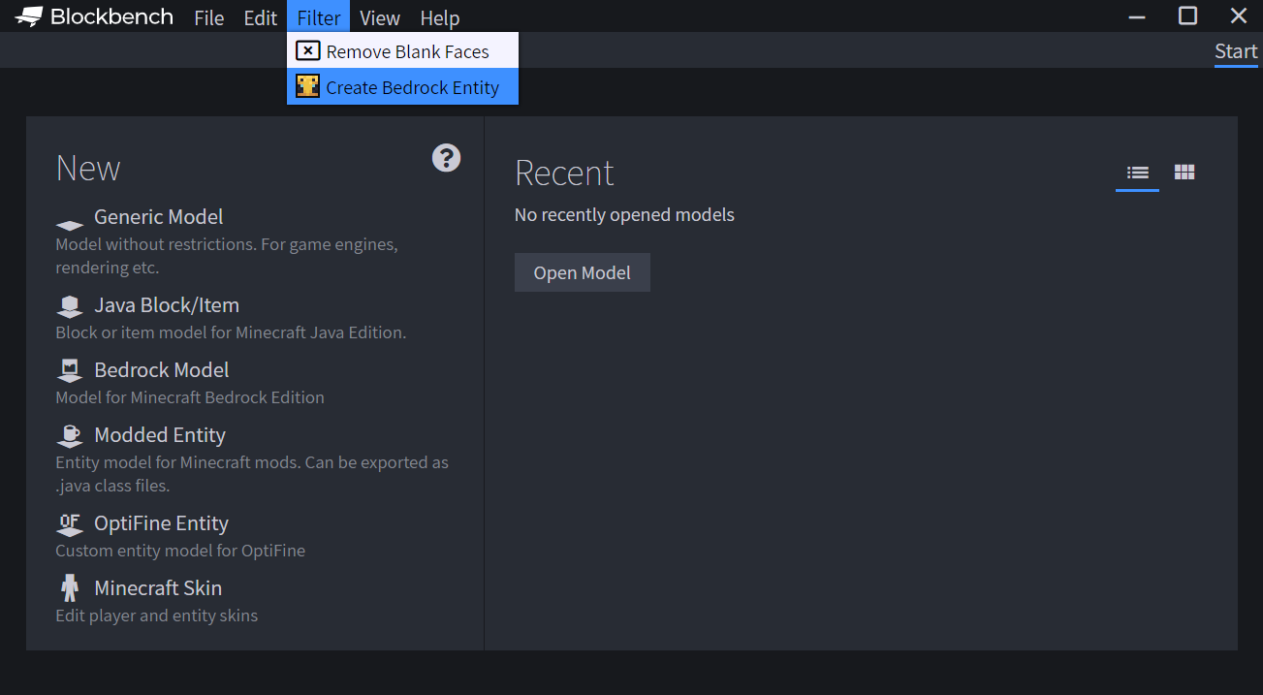1263x695 pixels.
Task: Click the Open Model button
Action: [582, 272]
